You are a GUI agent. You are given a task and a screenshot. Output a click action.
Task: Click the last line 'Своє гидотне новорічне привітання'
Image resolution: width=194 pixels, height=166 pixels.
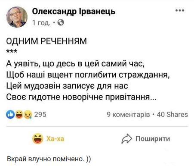point(81,97)
